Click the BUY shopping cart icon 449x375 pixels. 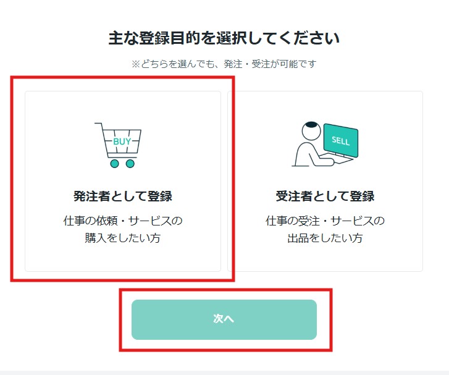coord(118,145)
